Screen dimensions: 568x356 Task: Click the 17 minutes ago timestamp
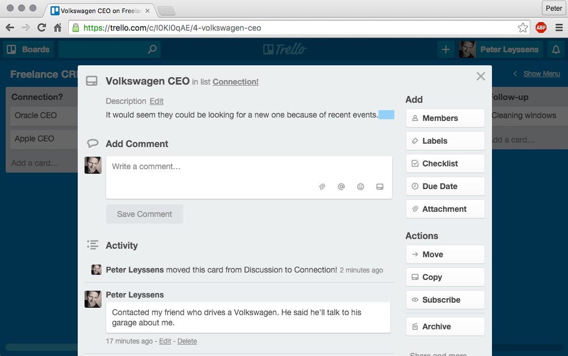click(x=129, y=341)
